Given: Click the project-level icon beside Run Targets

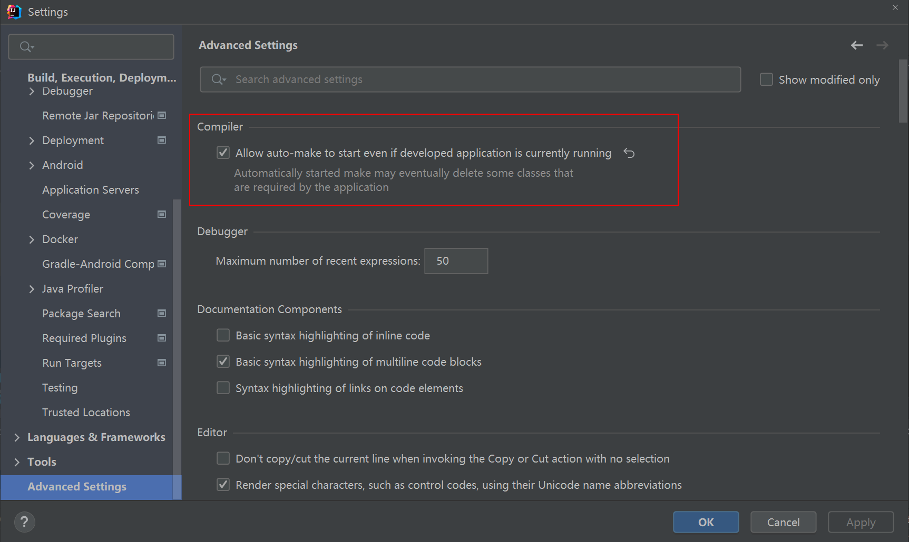Looking at the screenshot, I should tap(162, 363).
